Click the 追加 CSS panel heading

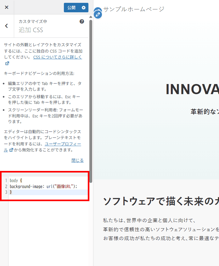click(x=31, y=30)
